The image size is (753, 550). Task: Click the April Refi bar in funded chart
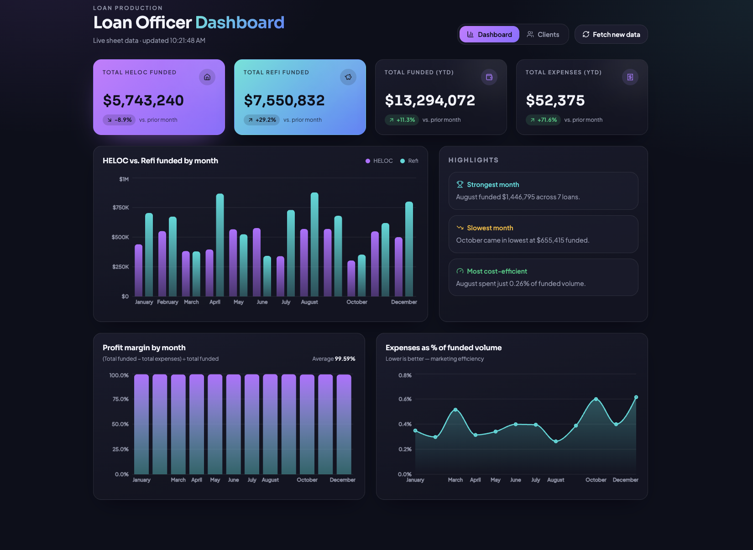pos(220,245)
